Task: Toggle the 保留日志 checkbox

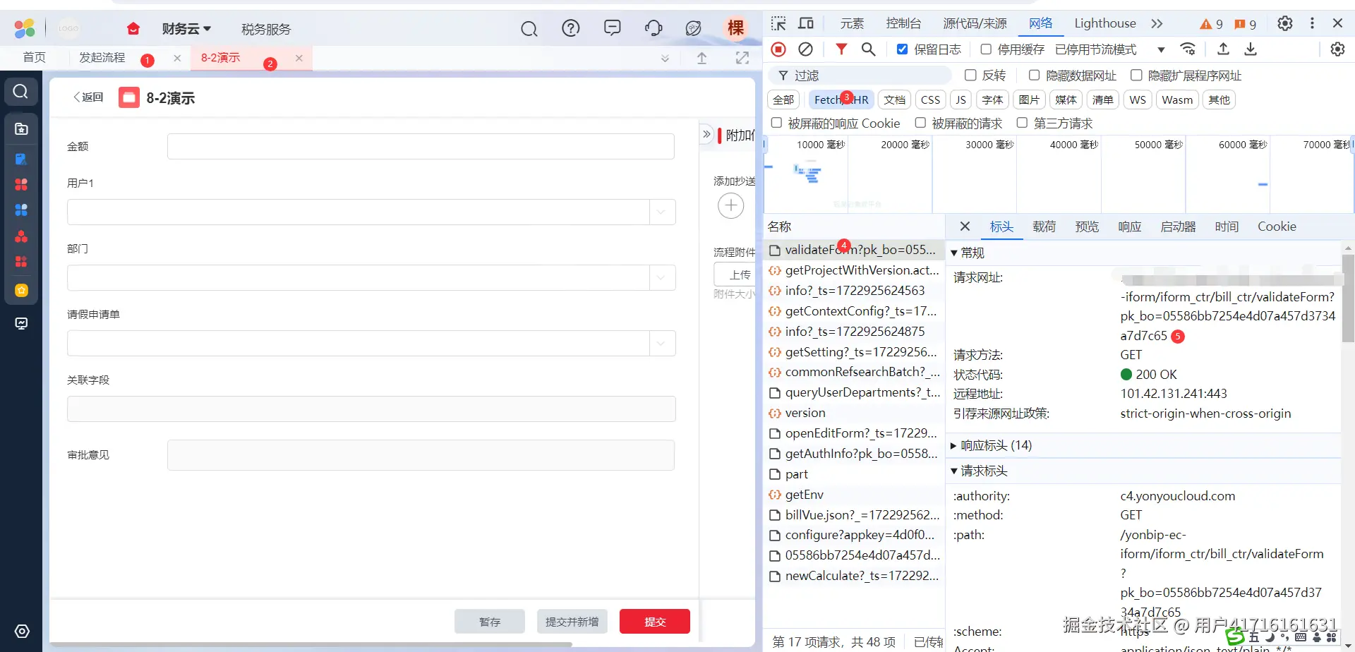Action: pyautogui.click(x=902, y=49)
